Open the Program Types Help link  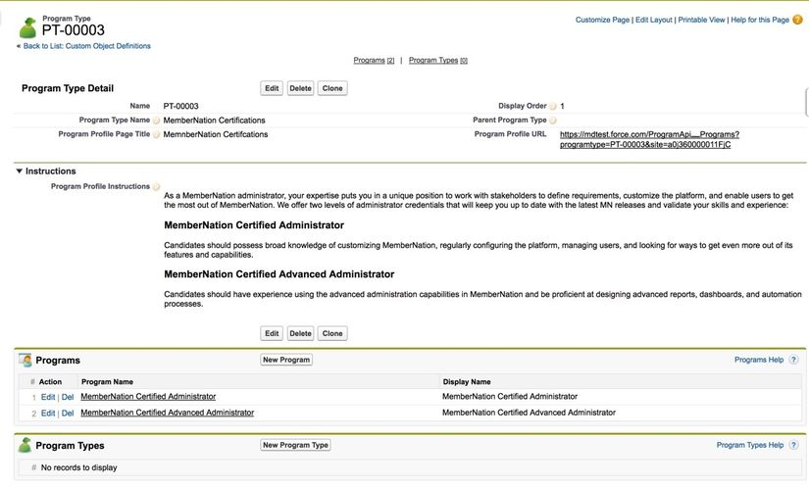point(749,445)
